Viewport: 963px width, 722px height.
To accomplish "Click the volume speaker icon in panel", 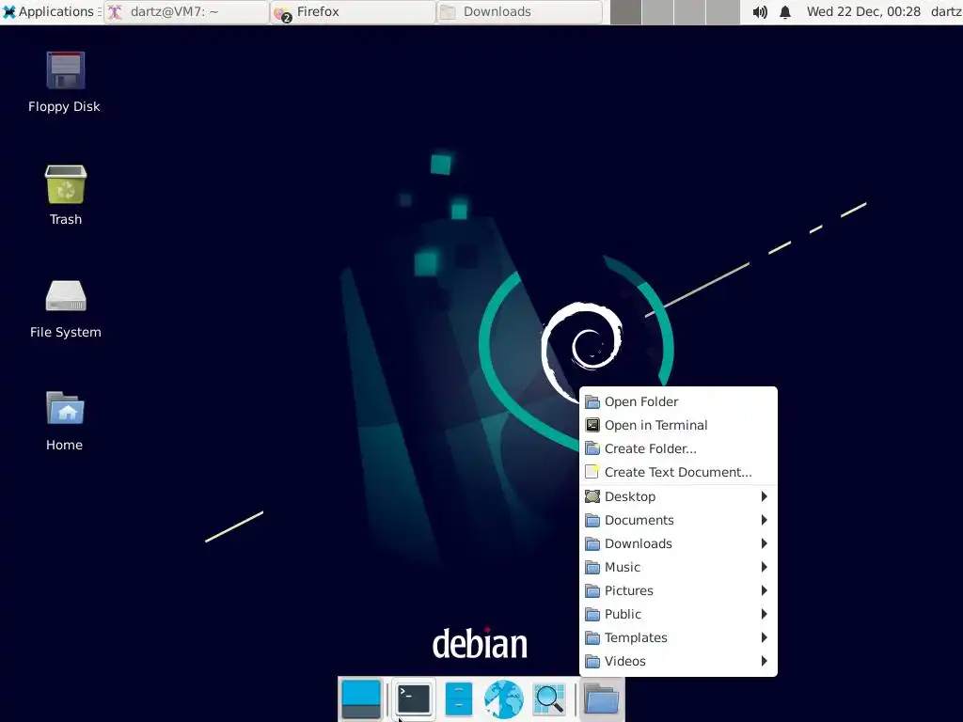I will click(x=760, y=11).
